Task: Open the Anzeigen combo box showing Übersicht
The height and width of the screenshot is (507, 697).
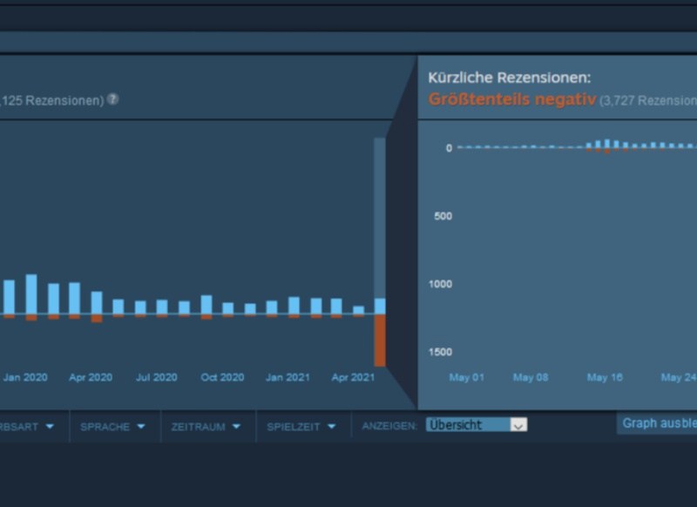Action: [477, 425]
